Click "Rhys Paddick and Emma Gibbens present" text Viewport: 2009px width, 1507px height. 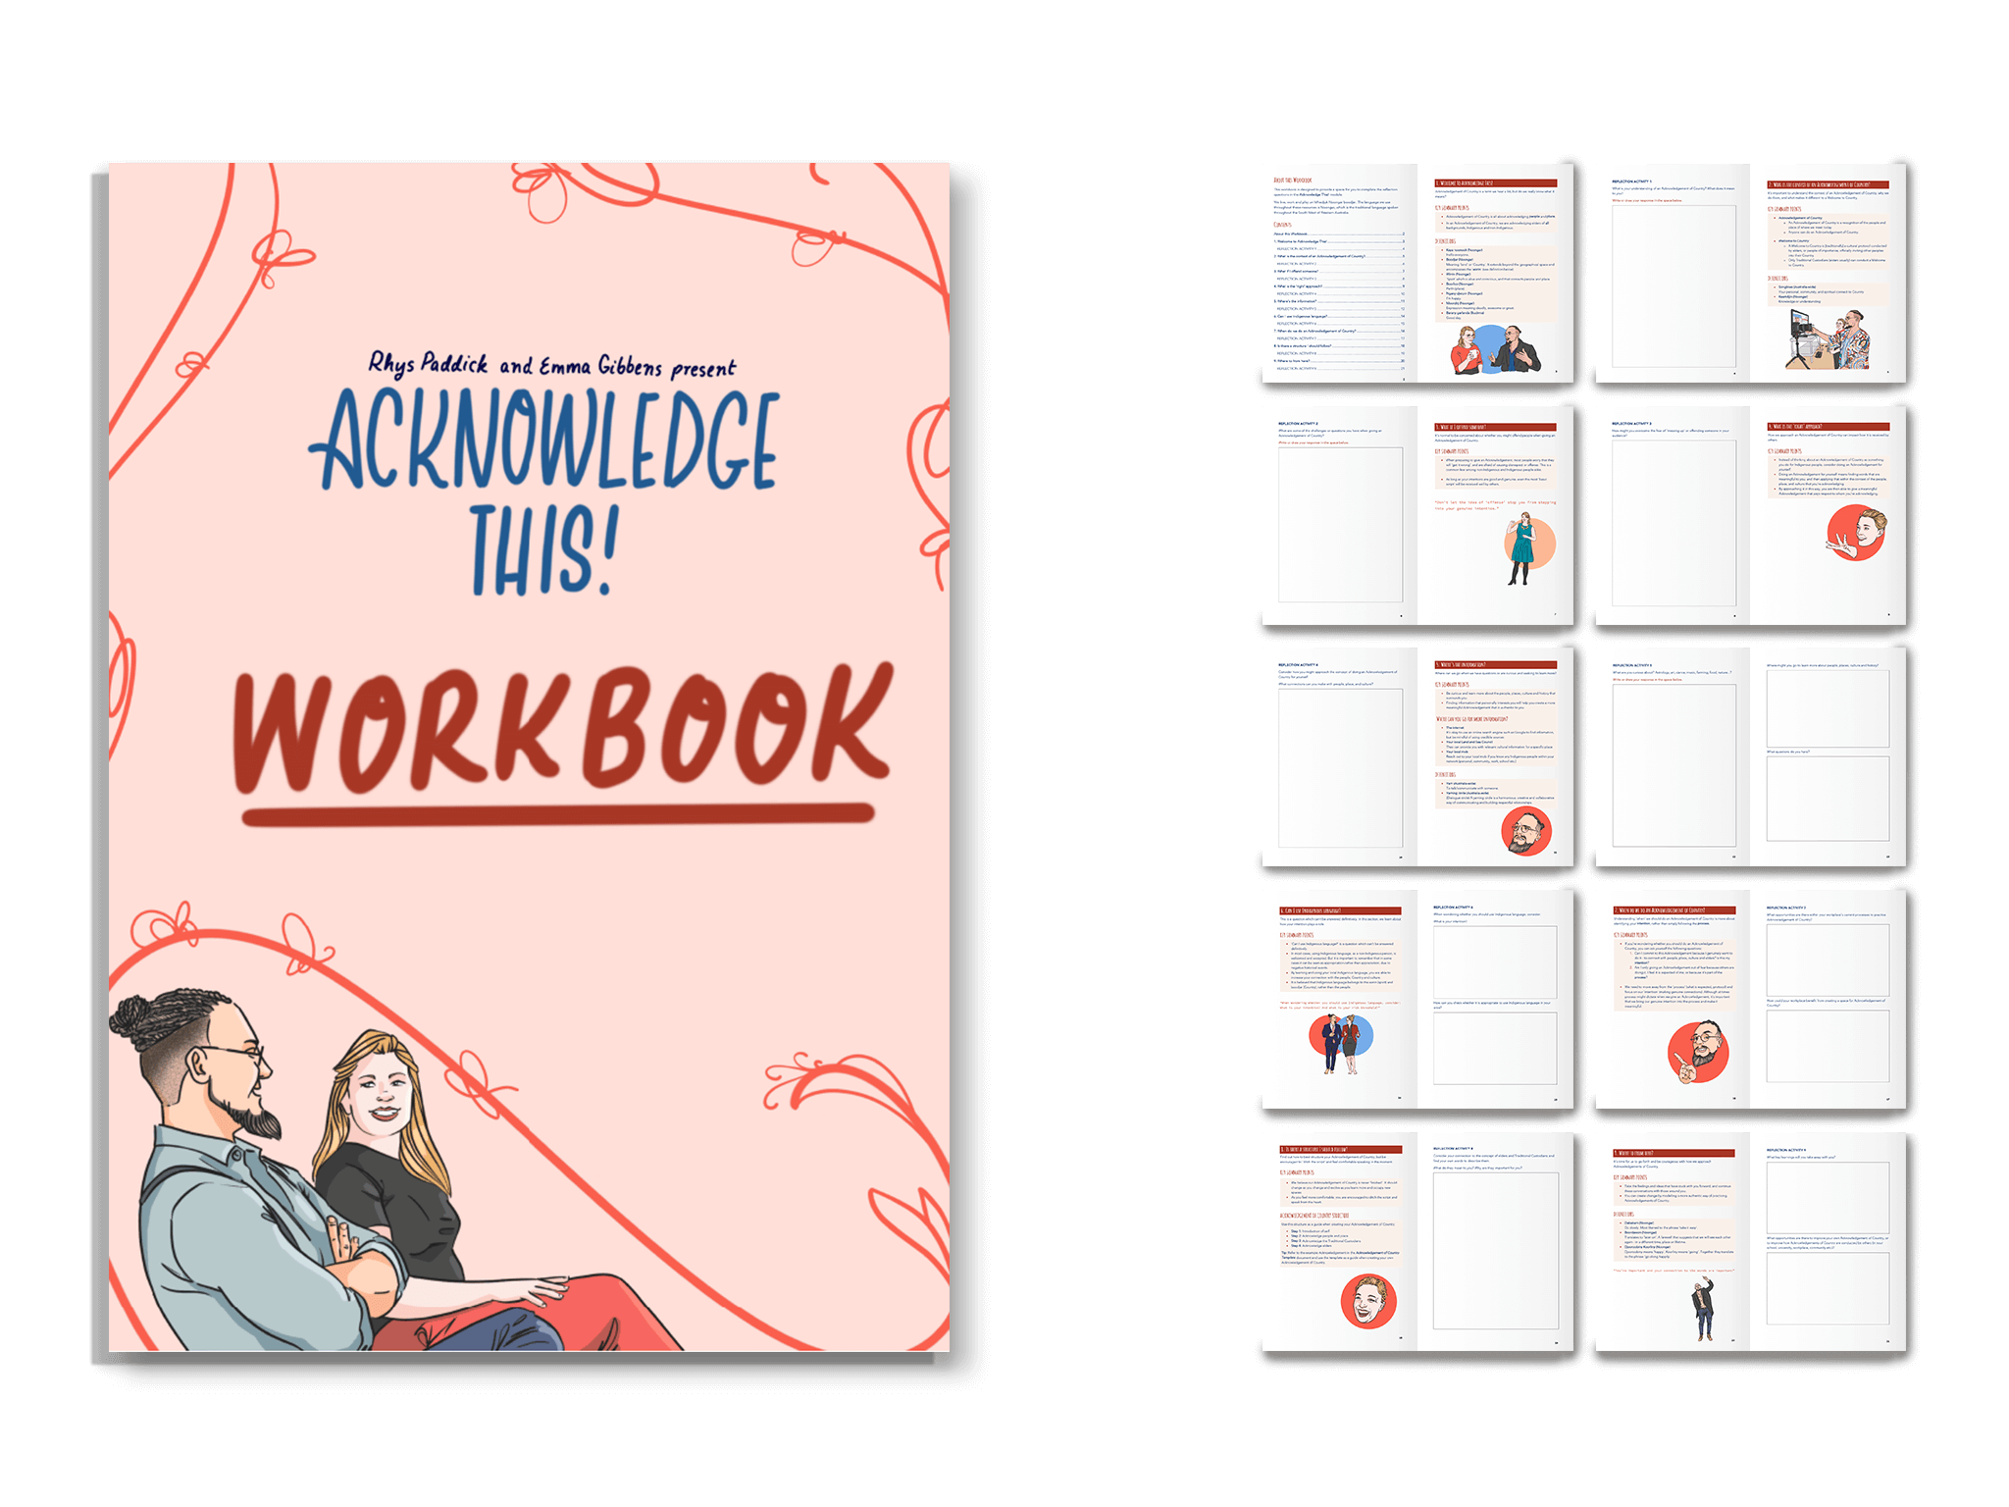coord(551,365)
